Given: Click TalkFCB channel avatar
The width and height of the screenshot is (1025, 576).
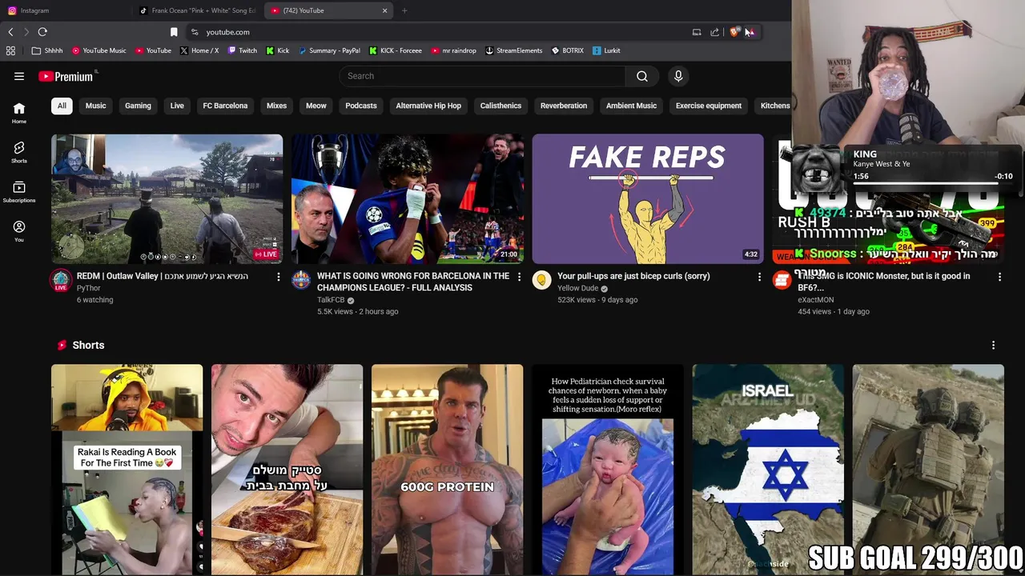Looking at the screenshot, I should [x=301, y=280].
